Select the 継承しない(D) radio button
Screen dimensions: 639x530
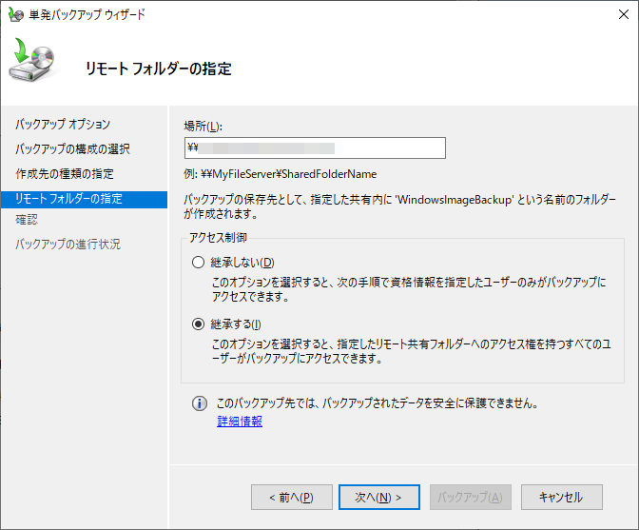tap(198, 263)
